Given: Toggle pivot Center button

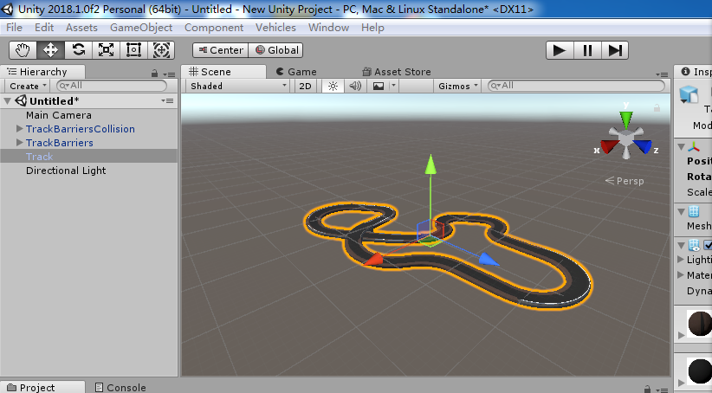Looking at the screenshot, I should [x=220, y=50].
